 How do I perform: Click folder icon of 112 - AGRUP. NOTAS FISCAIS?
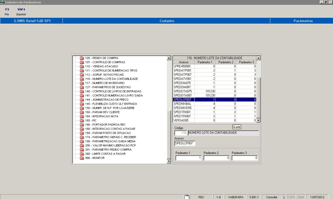coord(82,75)
